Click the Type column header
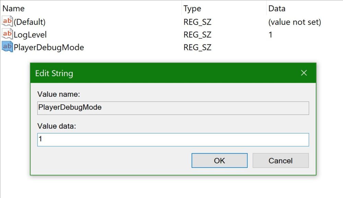Image resolution: width=343 pixels, height=198 pixels. click(x=192, y=9)
